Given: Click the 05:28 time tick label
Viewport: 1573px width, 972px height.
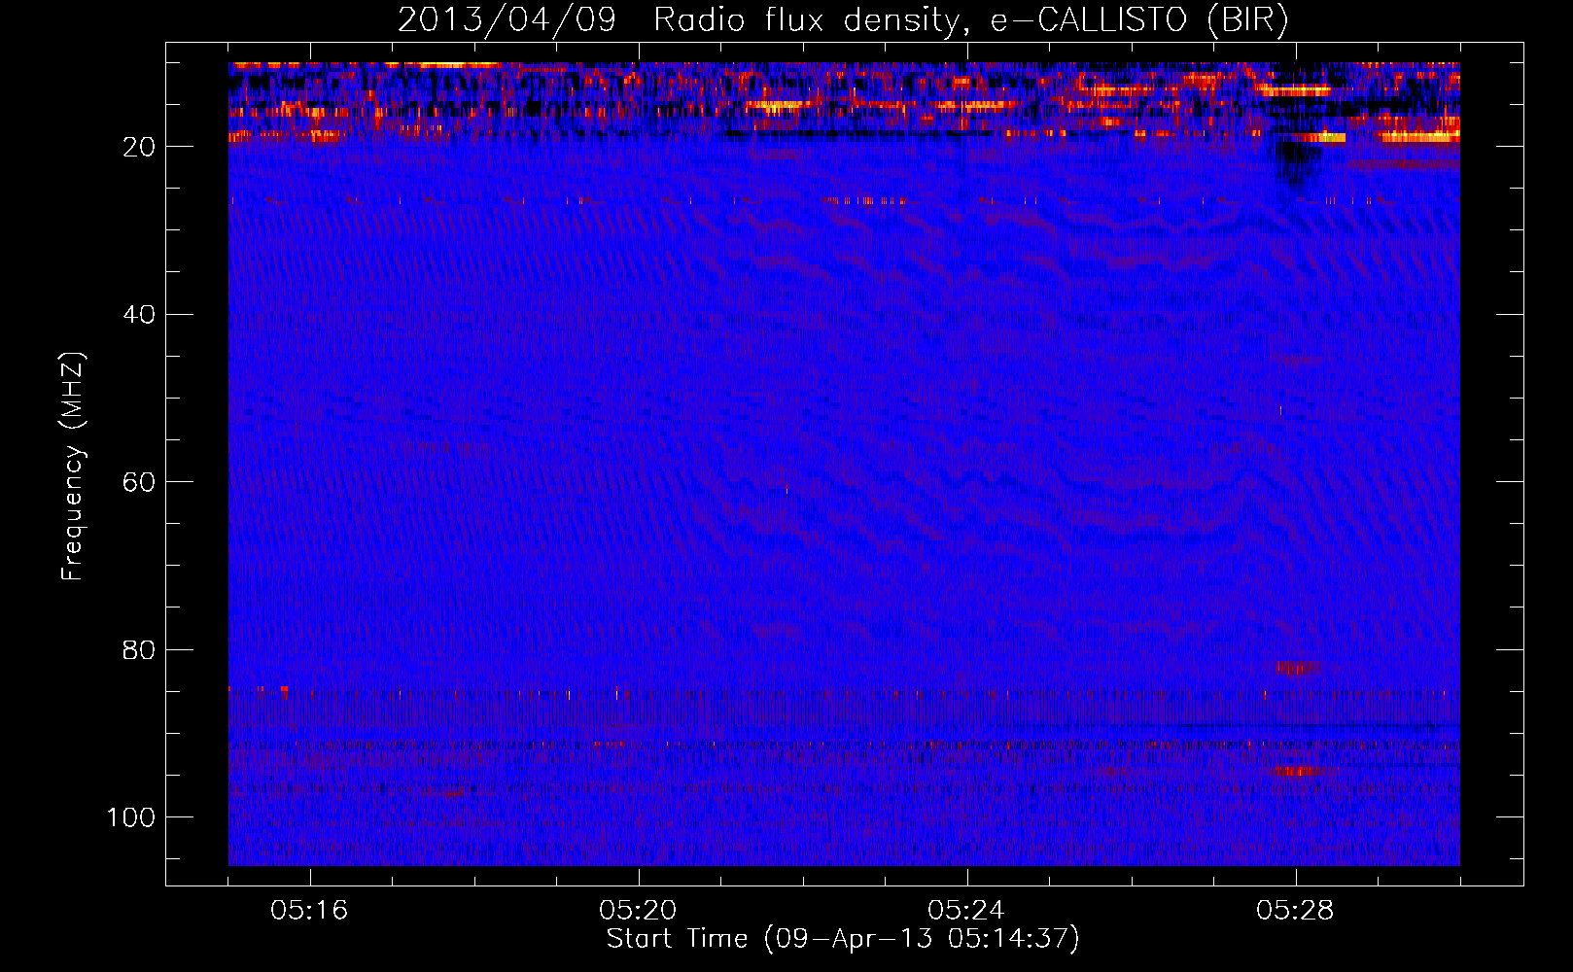Looking at the screenshot, I should [1295, 911].
